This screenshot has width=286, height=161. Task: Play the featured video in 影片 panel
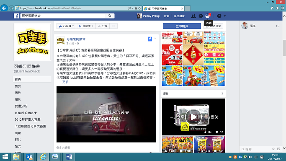tap(193, 117)
